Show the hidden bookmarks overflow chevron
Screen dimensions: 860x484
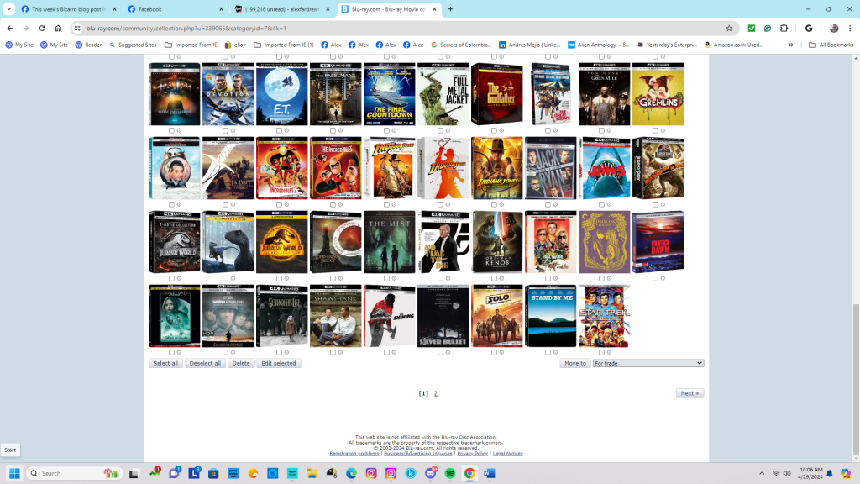click(790, 45)
